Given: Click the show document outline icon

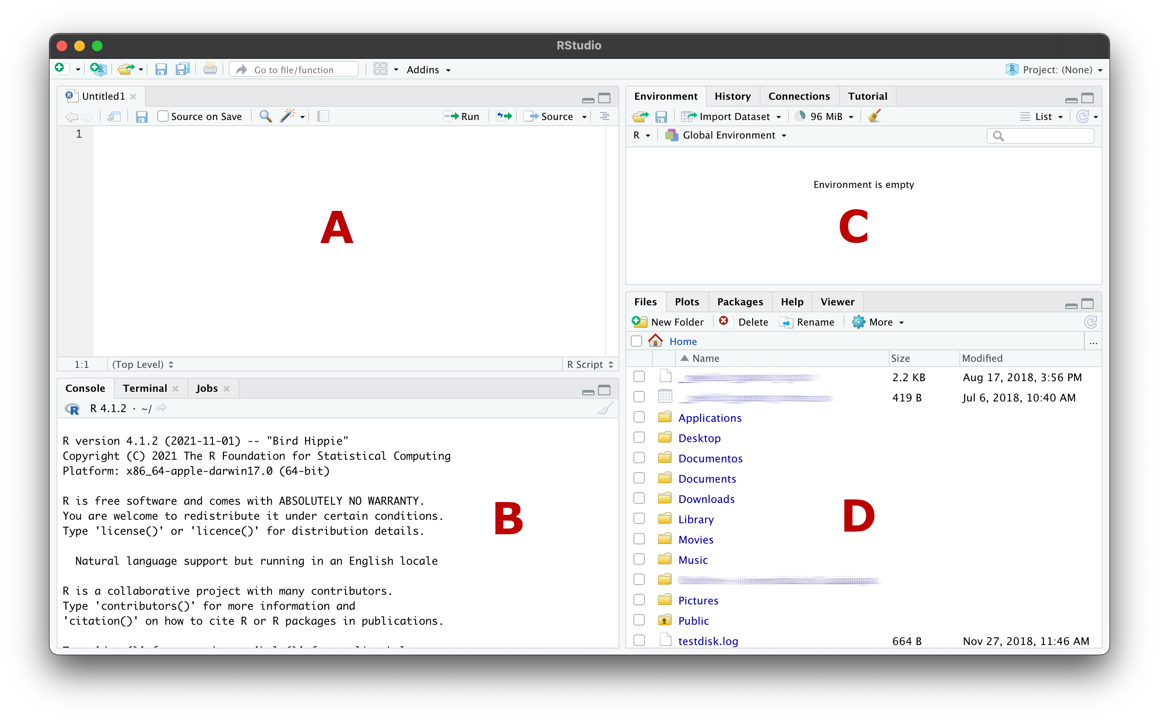Looking at the screenshot, I should (x=605, y=116).
